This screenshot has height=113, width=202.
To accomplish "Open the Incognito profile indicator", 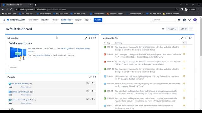I will tap(190, 9).
